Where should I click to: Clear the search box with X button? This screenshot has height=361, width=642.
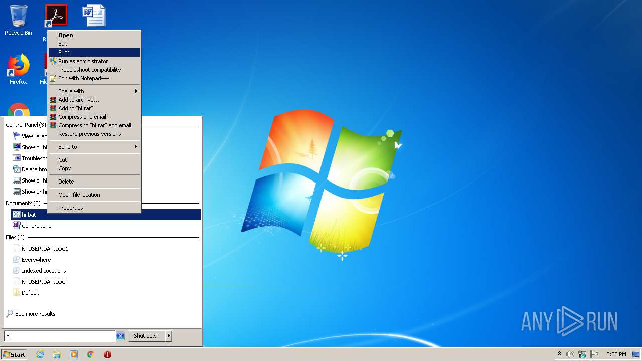pos(120,336)
